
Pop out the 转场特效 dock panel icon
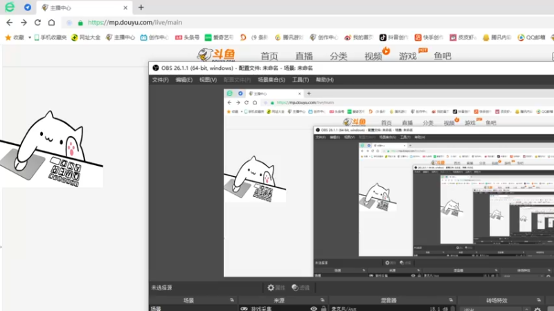point(539,300)
